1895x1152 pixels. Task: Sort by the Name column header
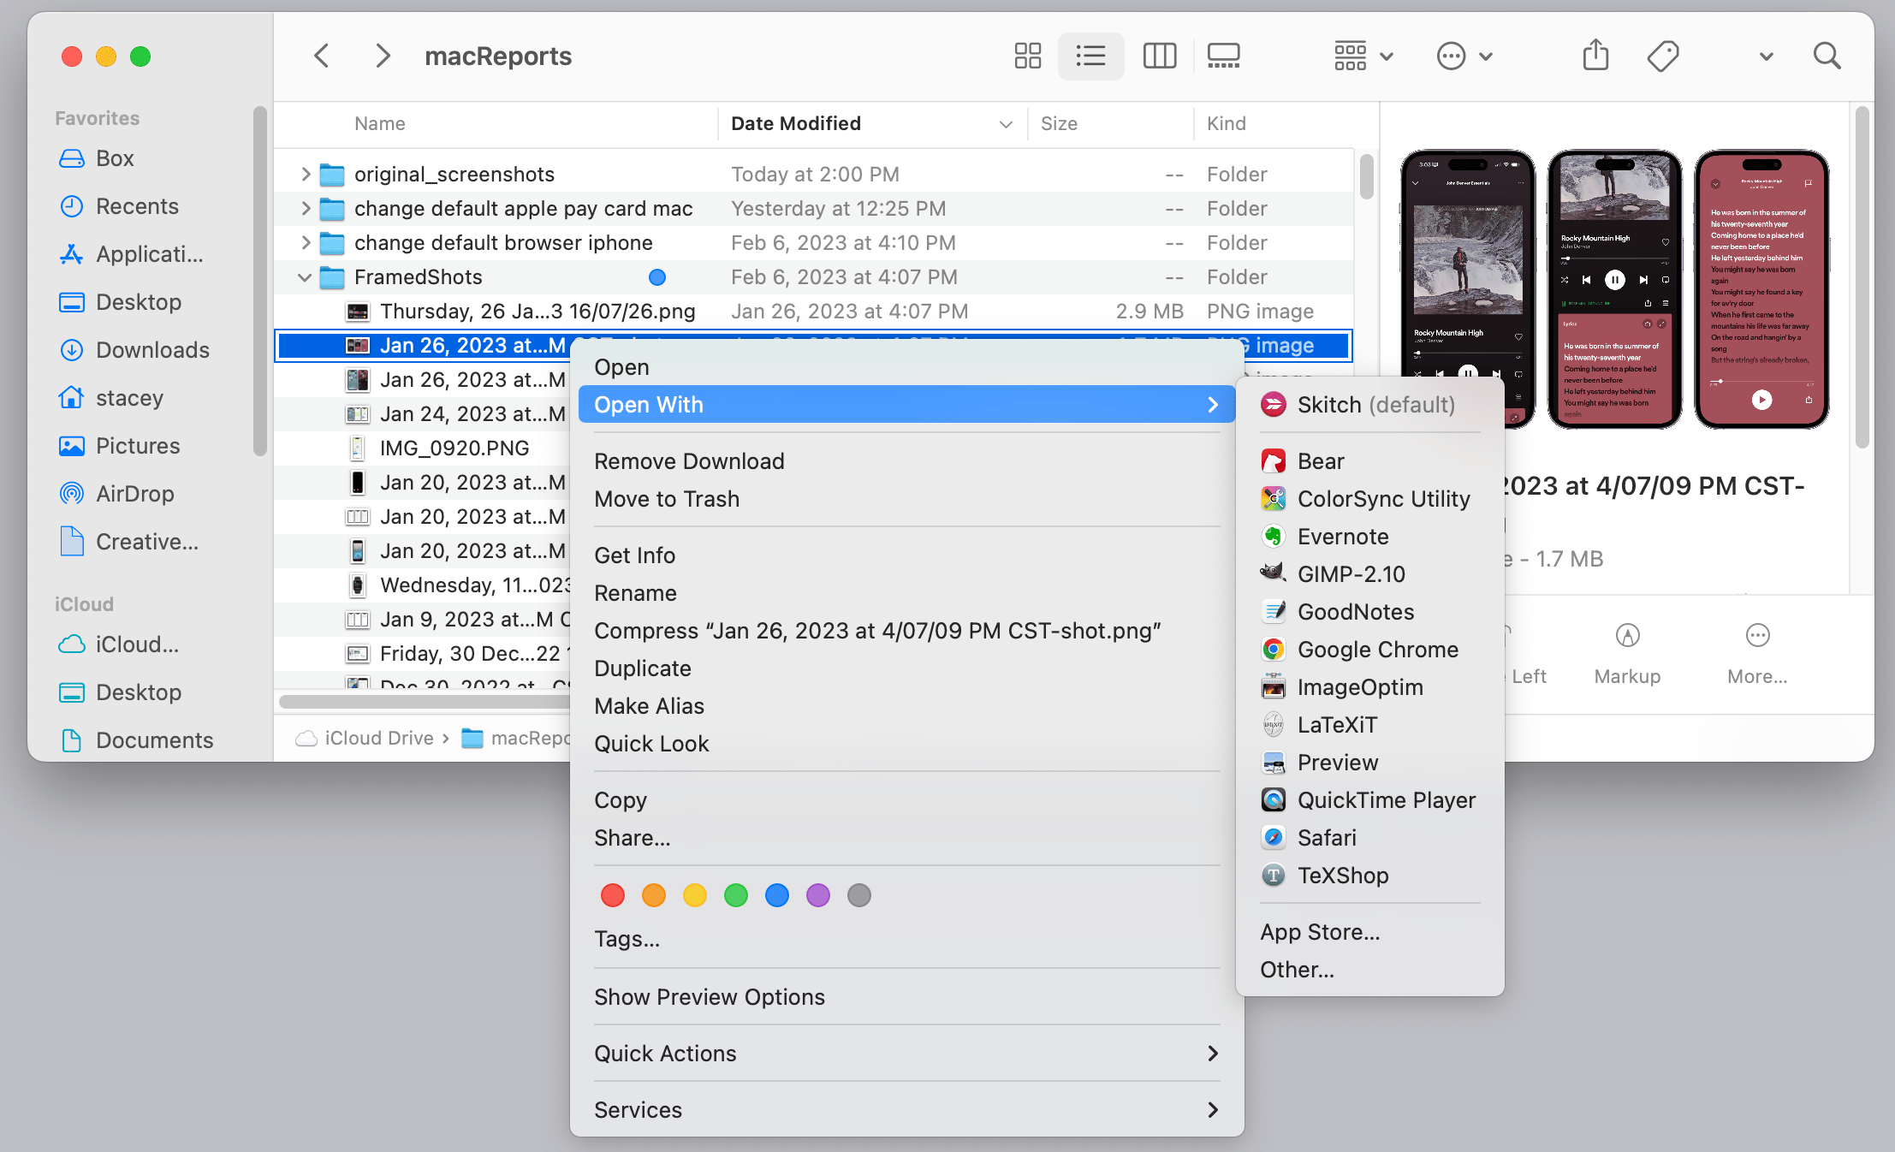[x=380, y=123]
